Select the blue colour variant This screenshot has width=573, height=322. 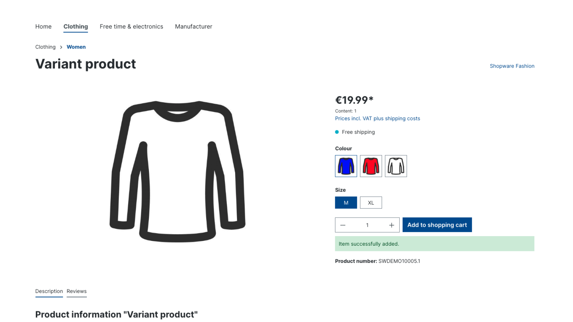tap(346, 166)
